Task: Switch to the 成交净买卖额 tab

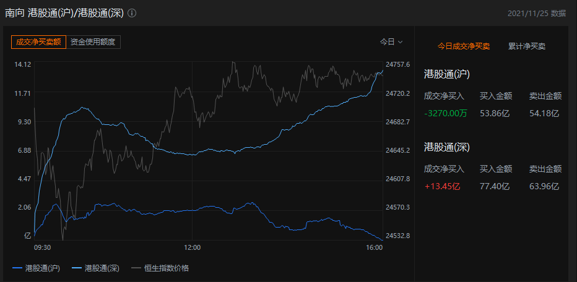Action: coord(38,42)
